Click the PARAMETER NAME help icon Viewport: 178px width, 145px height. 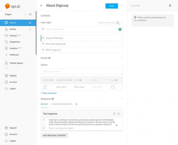coord(71,80)
